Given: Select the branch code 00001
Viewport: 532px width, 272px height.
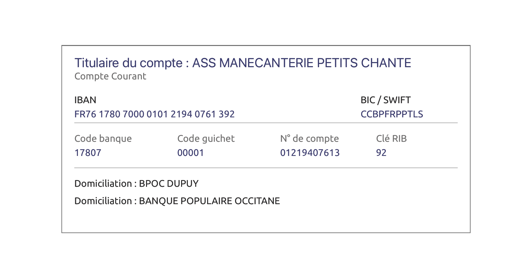Looking at the screenshot, I should pos(191,153).
